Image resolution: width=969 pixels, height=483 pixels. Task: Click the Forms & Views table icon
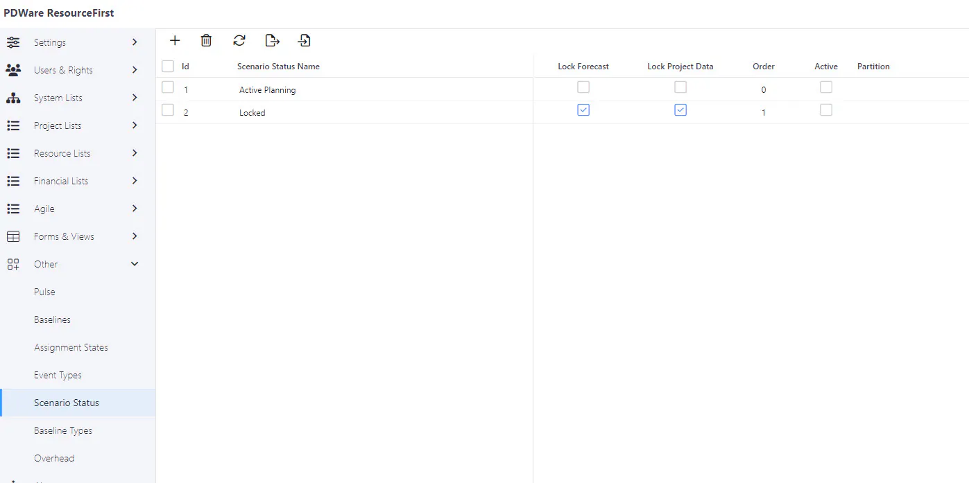point(13,236)
